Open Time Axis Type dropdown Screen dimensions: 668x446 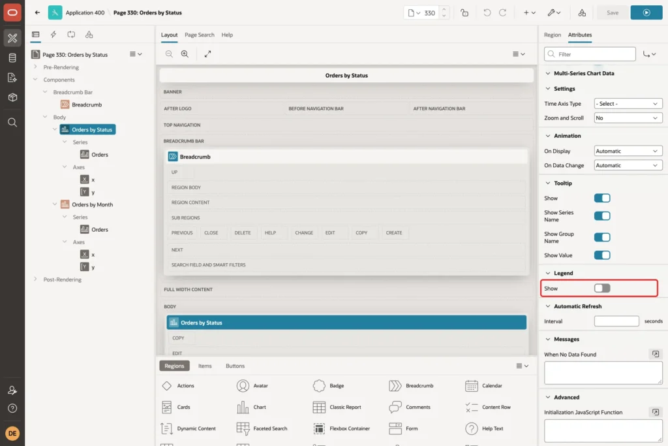628,104
